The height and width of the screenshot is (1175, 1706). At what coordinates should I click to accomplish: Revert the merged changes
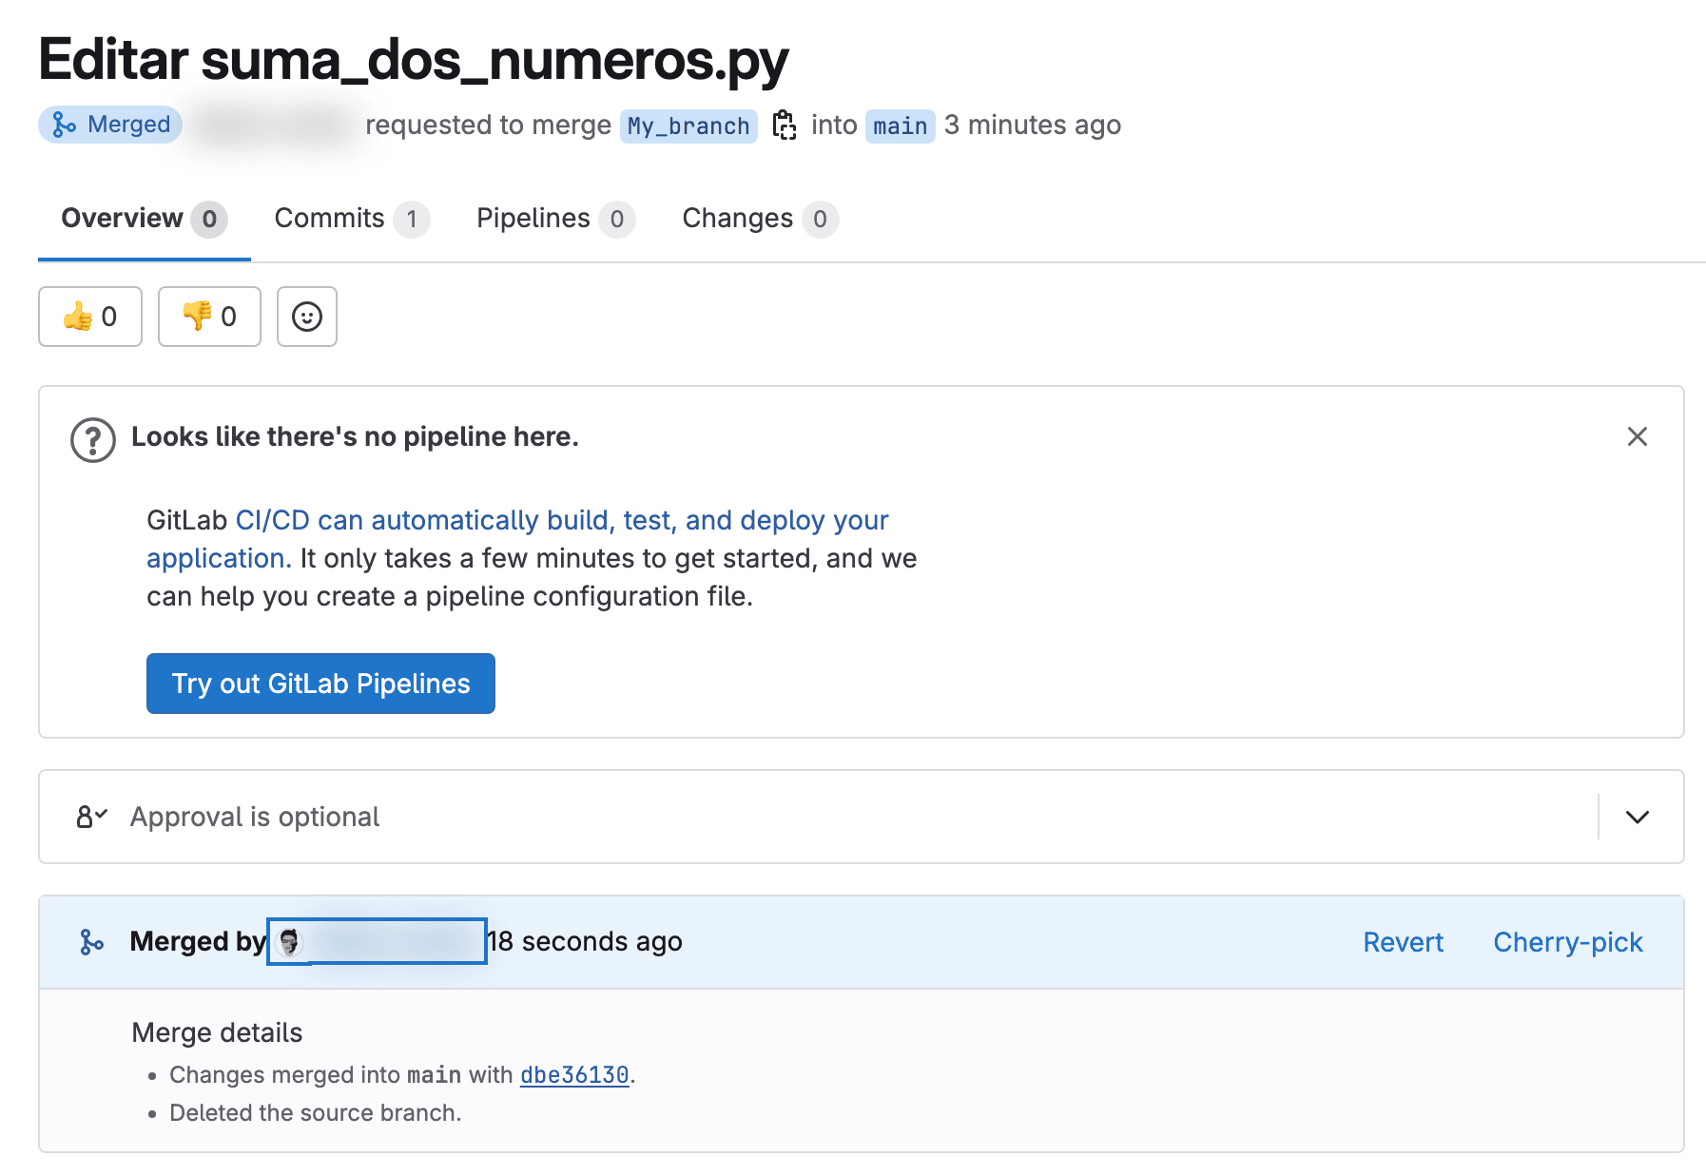[1402, 942]
